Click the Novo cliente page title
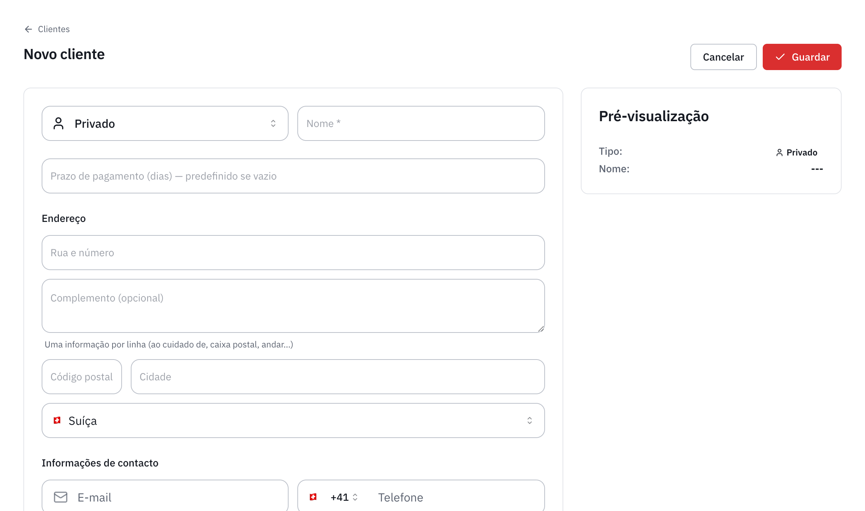Image resolution: width=865 pixels, height=511 pixels. (x=64, y=54)
